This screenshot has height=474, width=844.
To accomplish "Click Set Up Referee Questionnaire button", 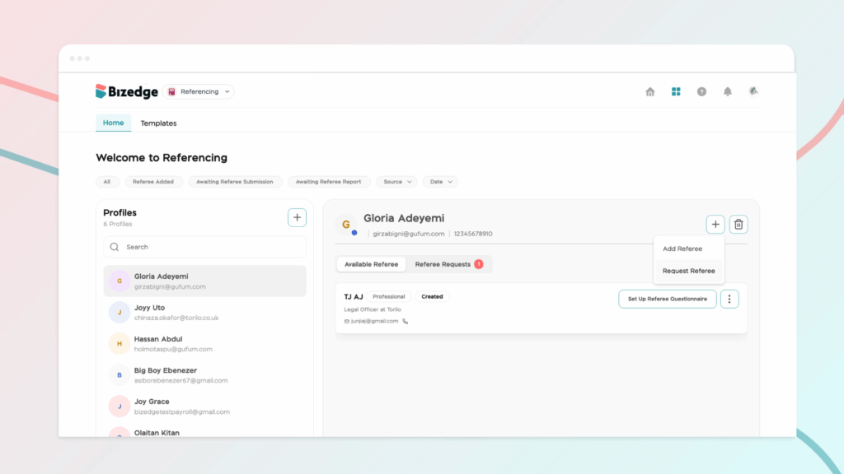I will click(668, 299).
